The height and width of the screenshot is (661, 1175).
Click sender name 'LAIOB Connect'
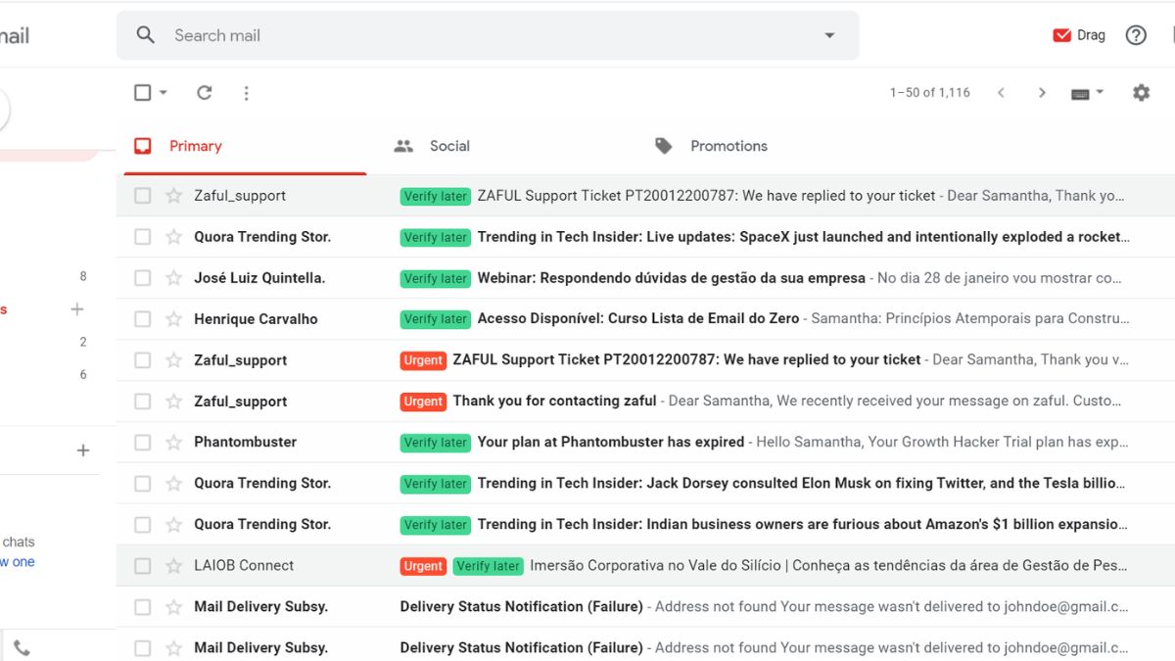click(244, 566)
